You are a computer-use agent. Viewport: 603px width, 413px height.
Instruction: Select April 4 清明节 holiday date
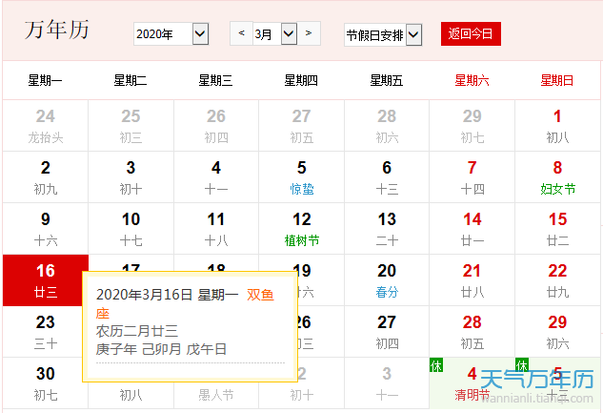click(472, 383)
